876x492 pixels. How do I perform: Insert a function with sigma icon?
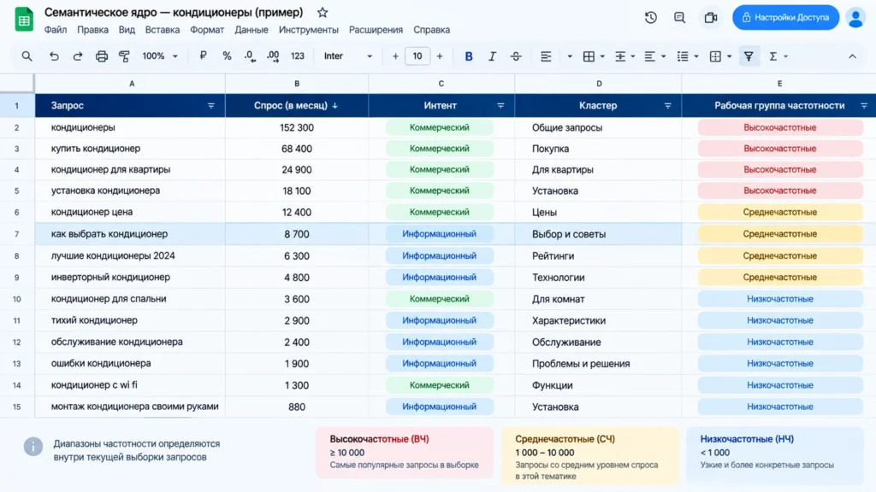[772, 56]
